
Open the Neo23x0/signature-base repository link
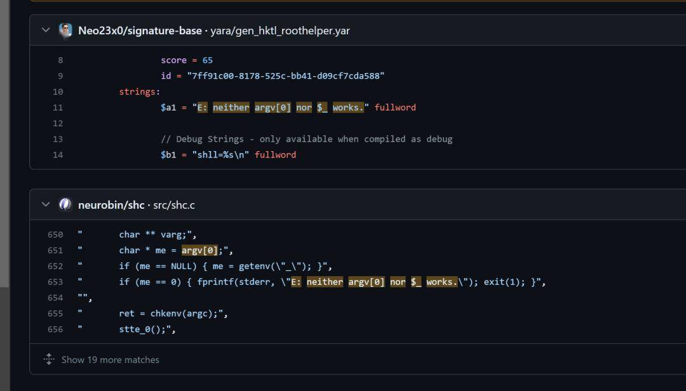(140, 30)
